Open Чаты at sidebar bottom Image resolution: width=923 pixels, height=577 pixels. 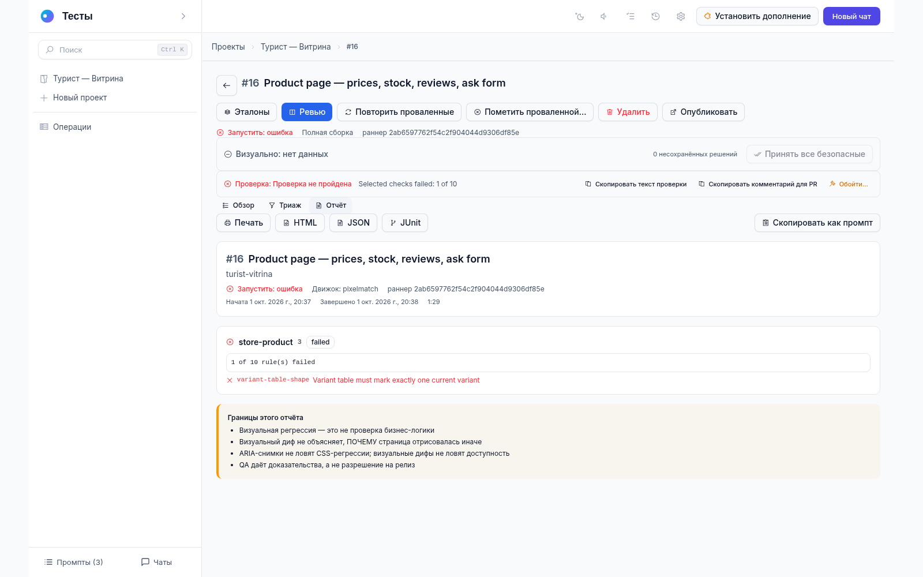(x=156, y=562)
